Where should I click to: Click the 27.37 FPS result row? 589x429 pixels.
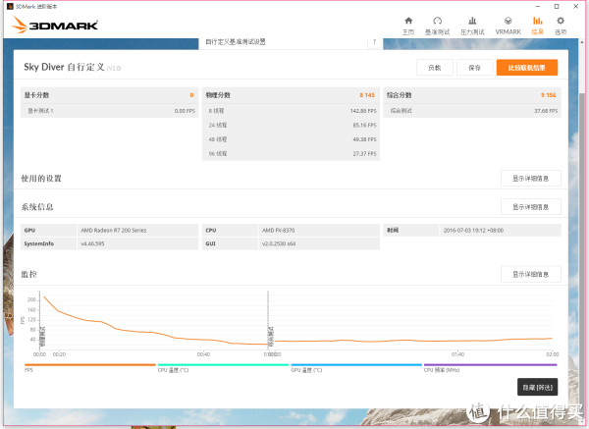point(292,154)
